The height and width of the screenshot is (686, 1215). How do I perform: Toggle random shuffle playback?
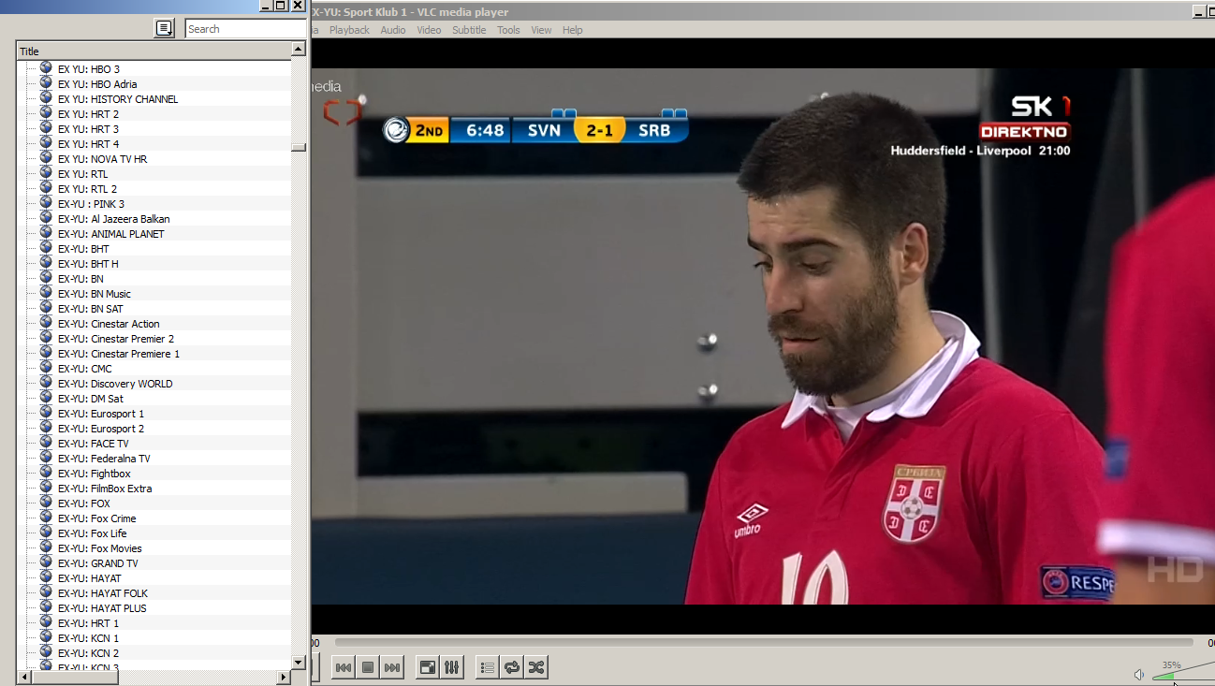pos(535,667)
